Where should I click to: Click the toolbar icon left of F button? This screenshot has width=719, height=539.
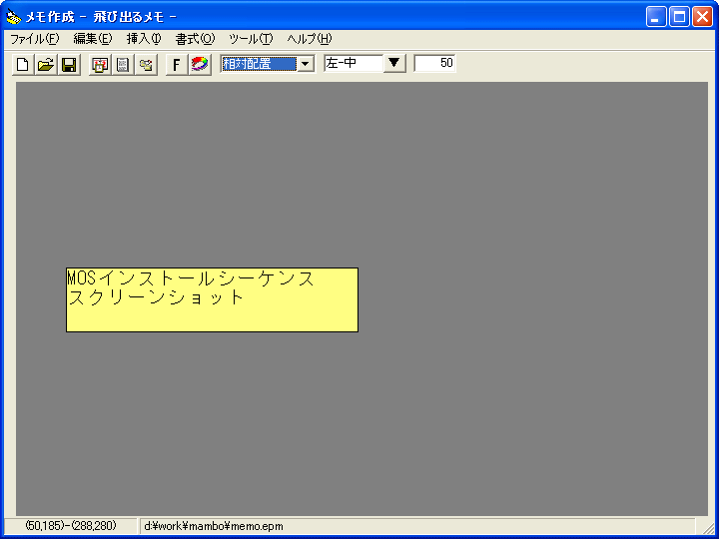[146, 65]
